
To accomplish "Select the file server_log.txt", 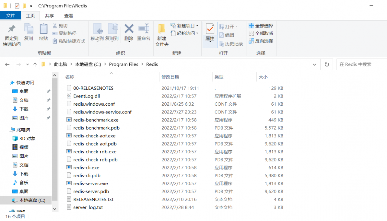I will point(88,207).
